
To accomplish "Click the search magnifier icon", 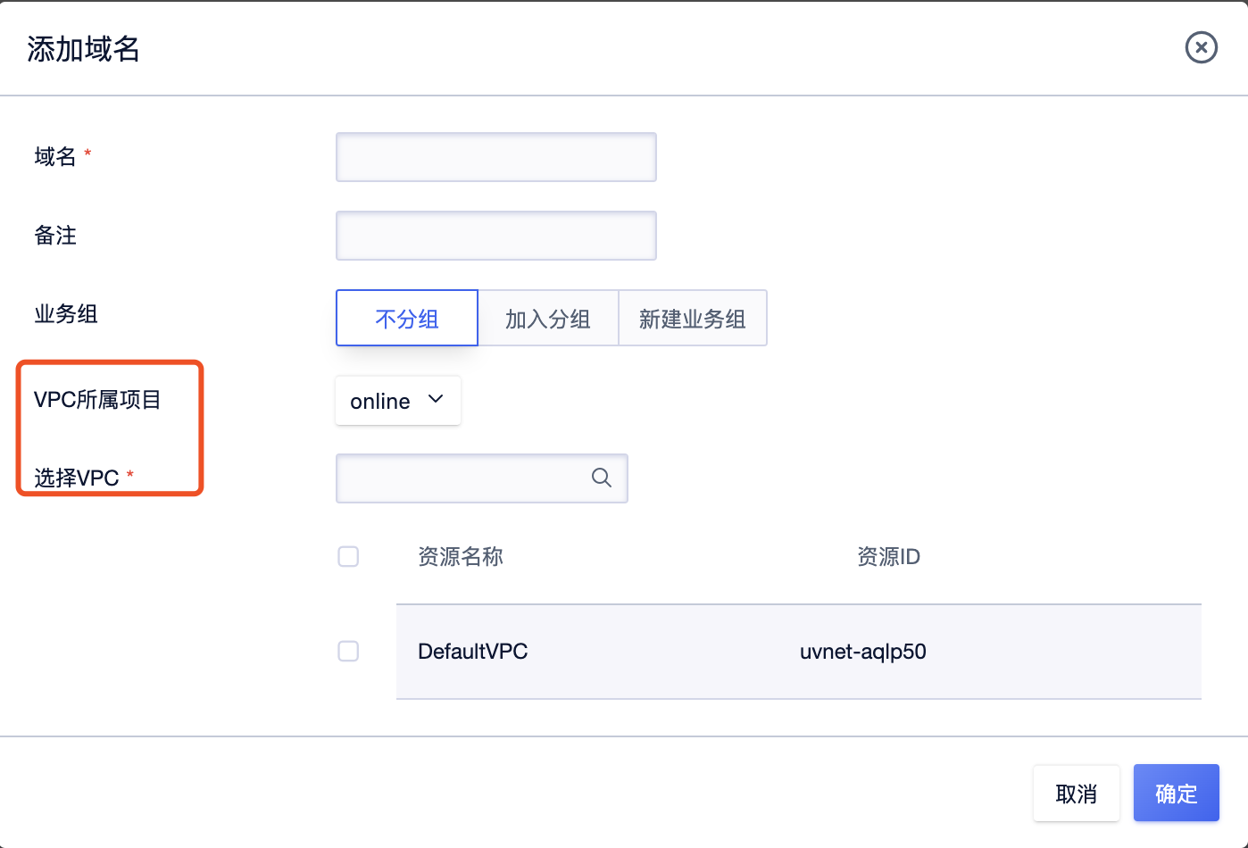I will click(x=602, y=478).
